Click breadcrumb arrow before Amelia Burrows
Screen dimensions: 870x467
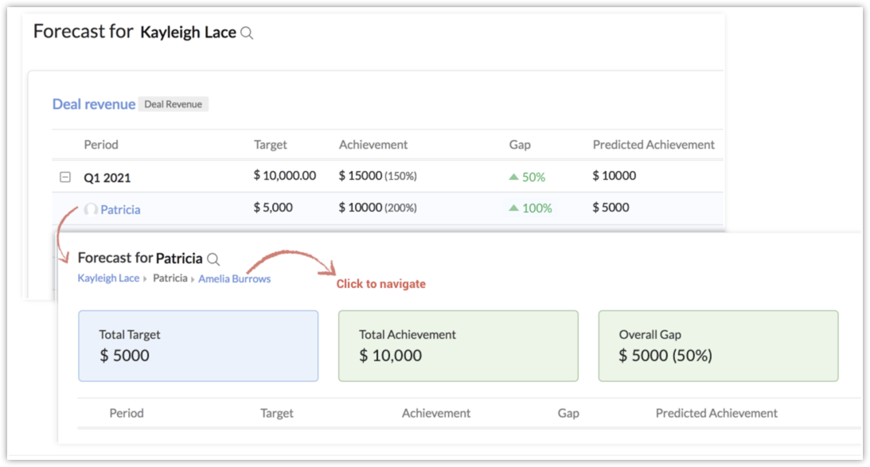pyautogui.click(x=193, y=279)
